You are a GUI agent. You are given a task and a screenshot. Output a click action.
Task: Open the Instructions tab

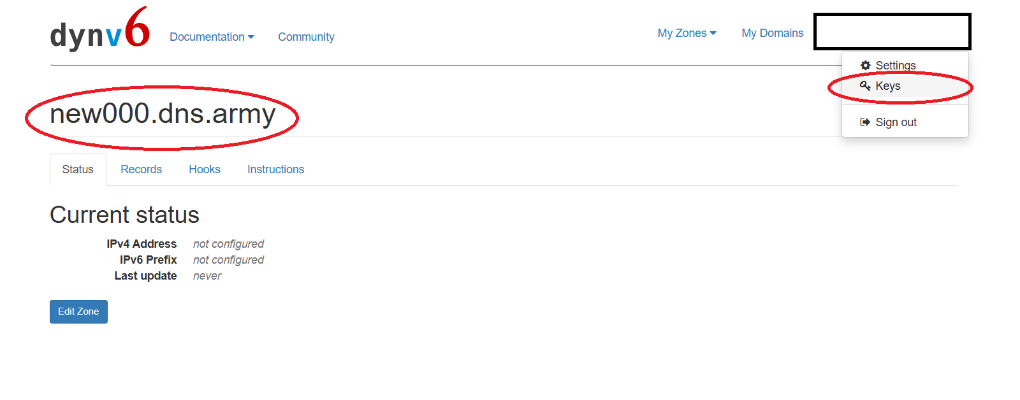[275, 169]
